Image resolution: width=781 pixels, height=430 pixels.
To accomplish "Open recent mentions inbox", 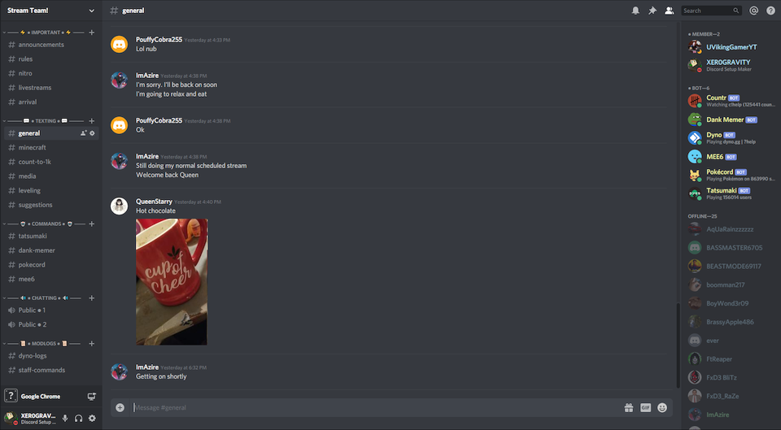I will click(x=753, y=11).
